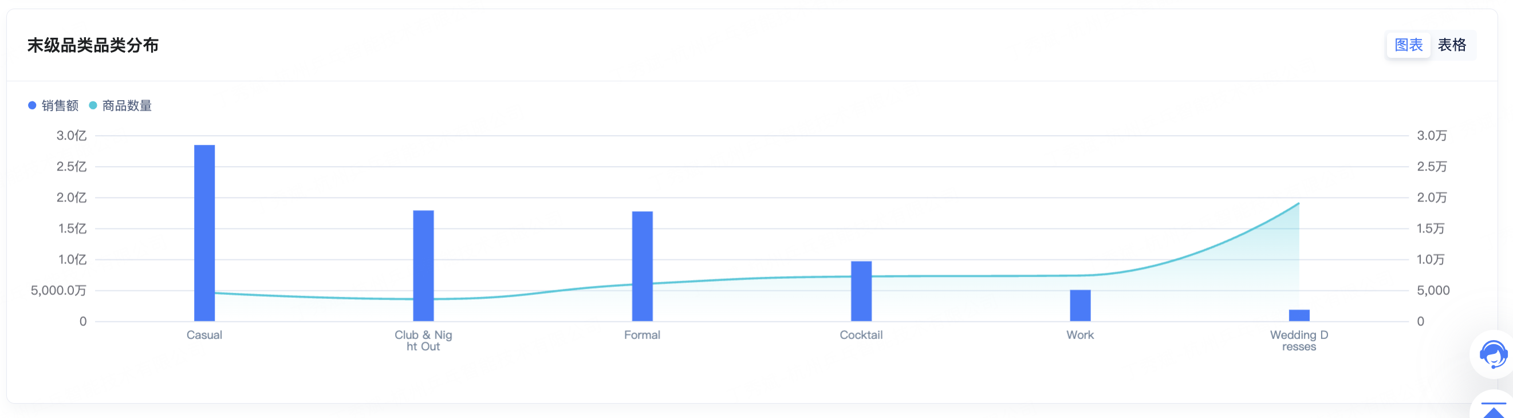Click the Cocktail axis label
Screen dimensions: 1513x418
(x=861, y=335)
